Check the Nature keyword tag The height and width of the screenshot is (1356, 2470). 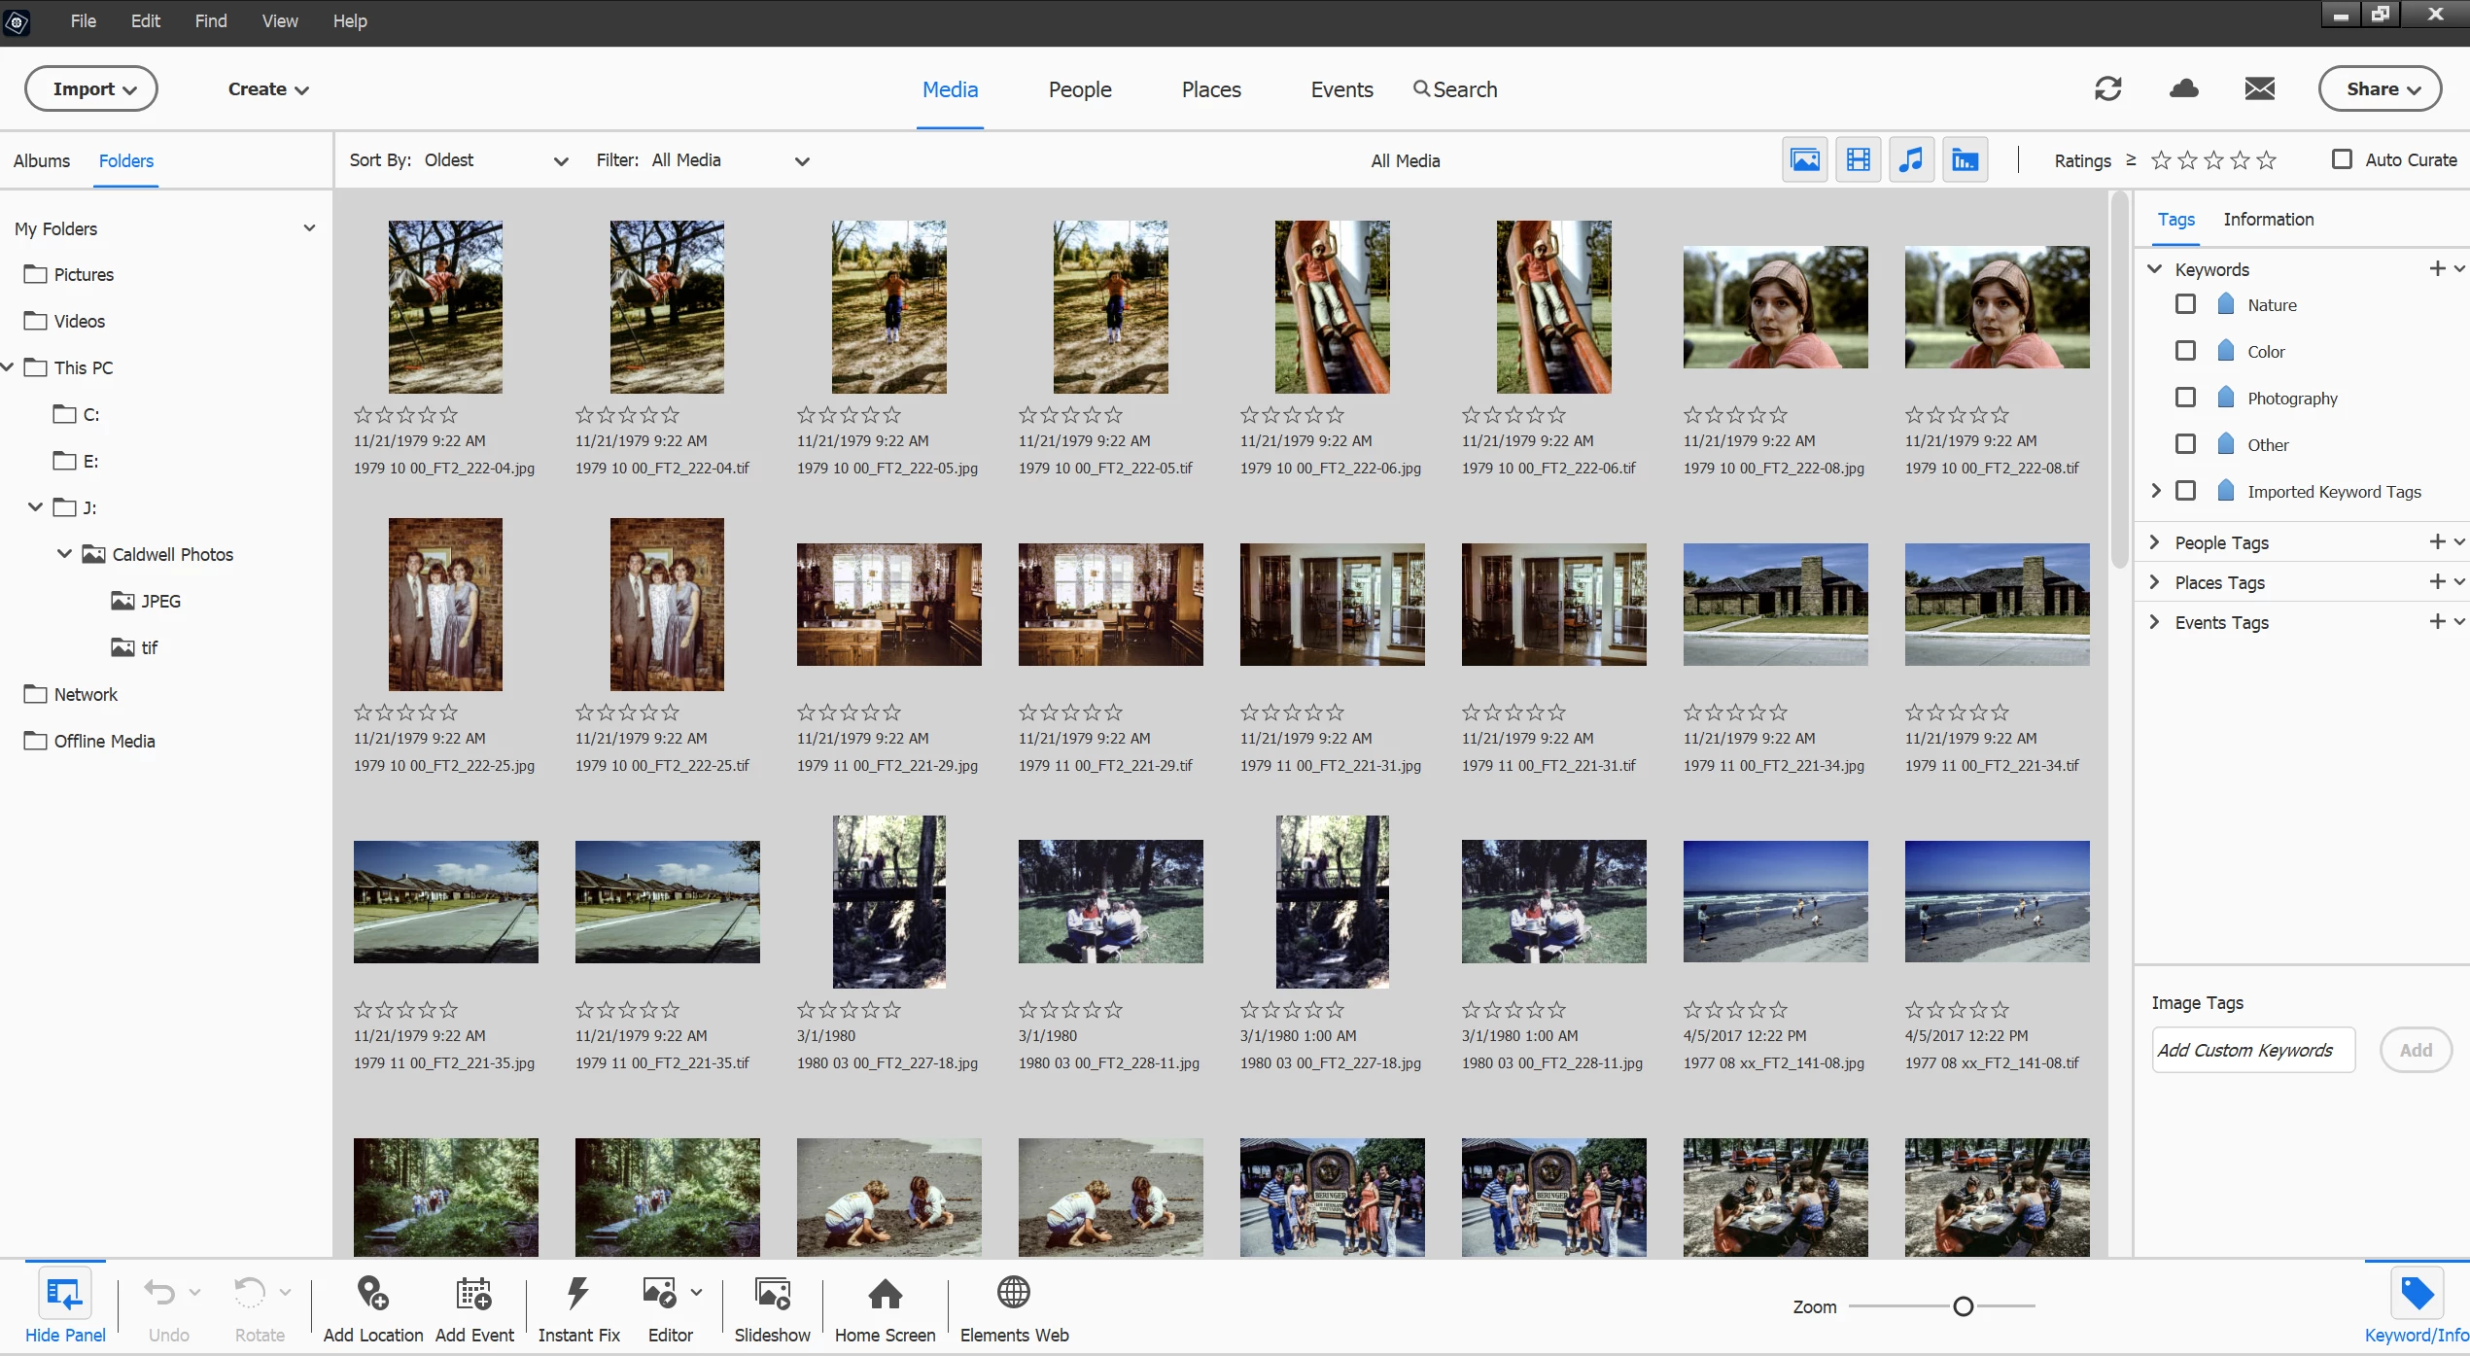click(x=2185, y=304)
